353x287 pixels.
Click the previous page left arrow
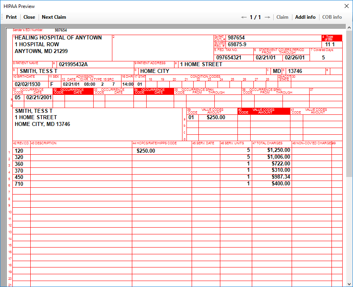pyautogui.click(x=244, y=17)
